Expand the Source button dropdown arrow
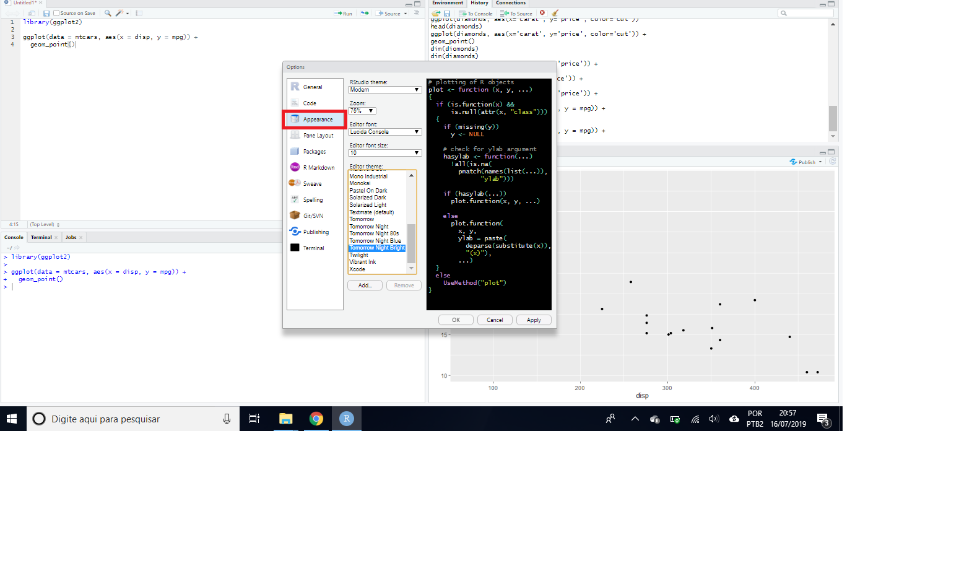Image resolution: width=972 pixels, height=571 pixels. [406, 14]
